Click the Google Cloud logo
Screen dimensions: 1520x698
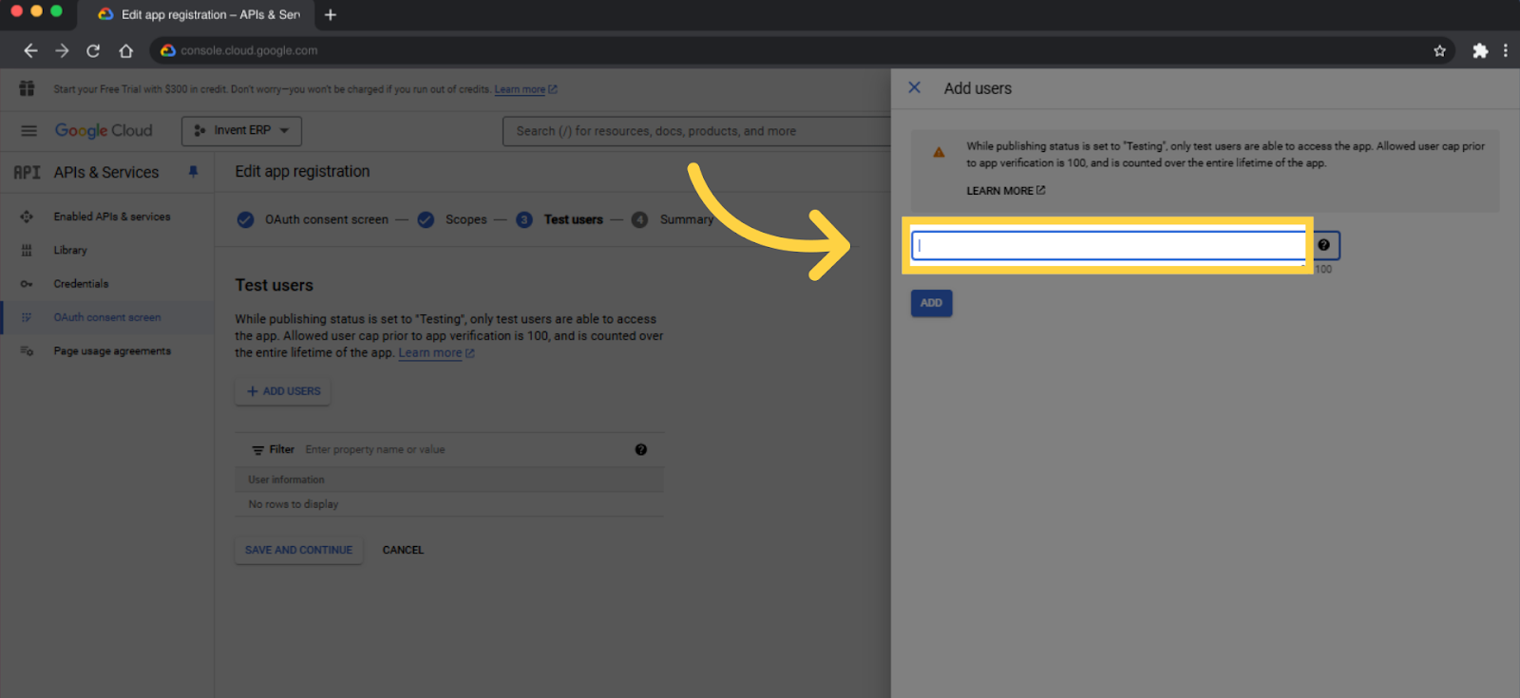click(x=104, y=131)
